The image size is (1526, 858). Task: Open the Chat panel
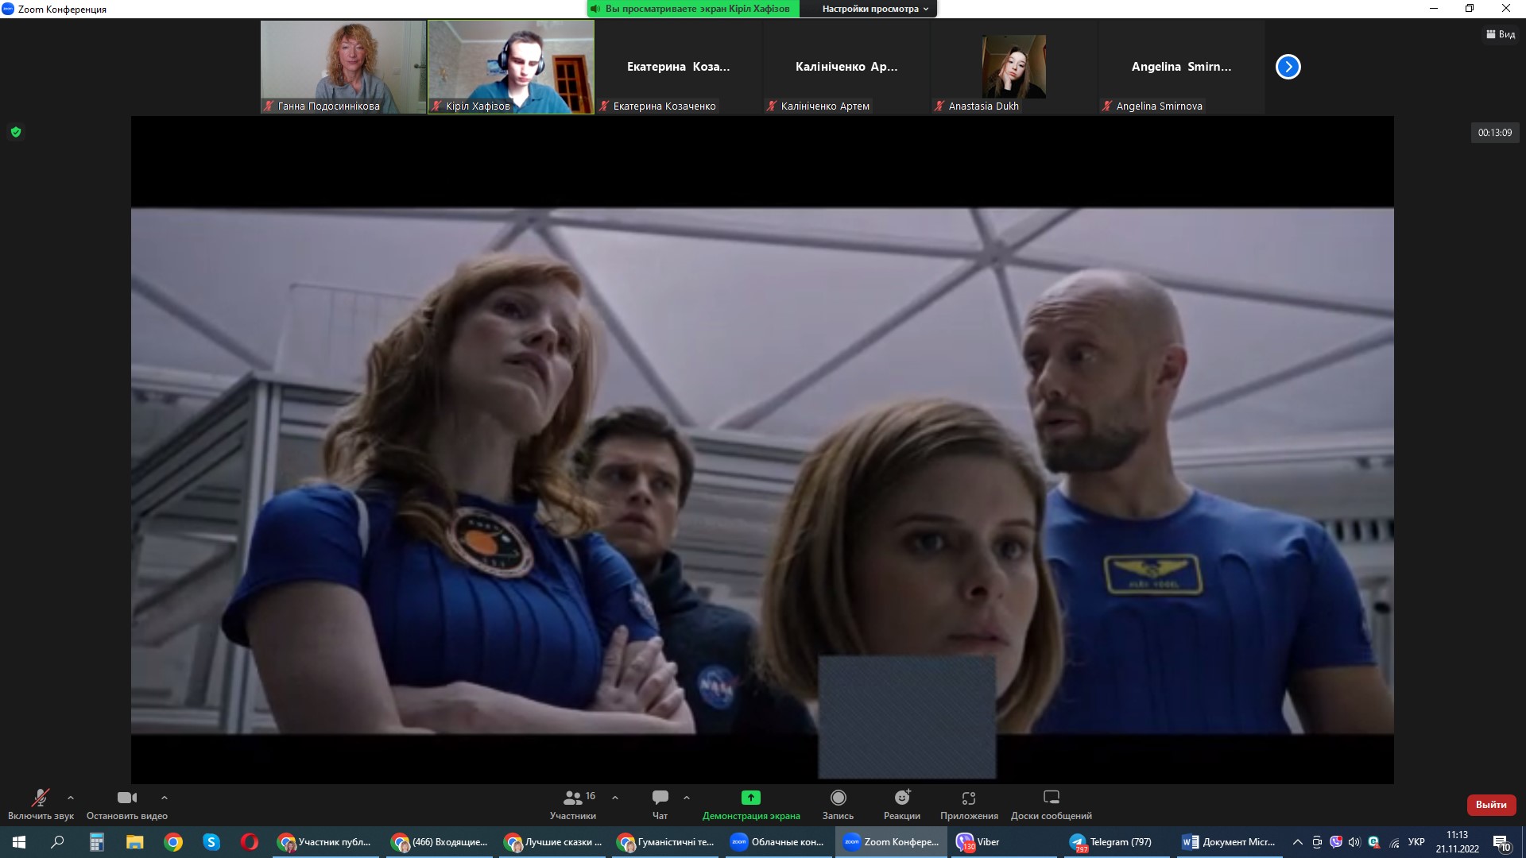tap(660, 798)
